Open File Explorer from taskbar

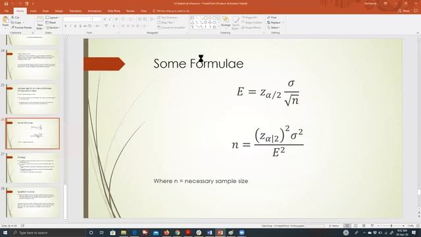[x=124, y=232]
